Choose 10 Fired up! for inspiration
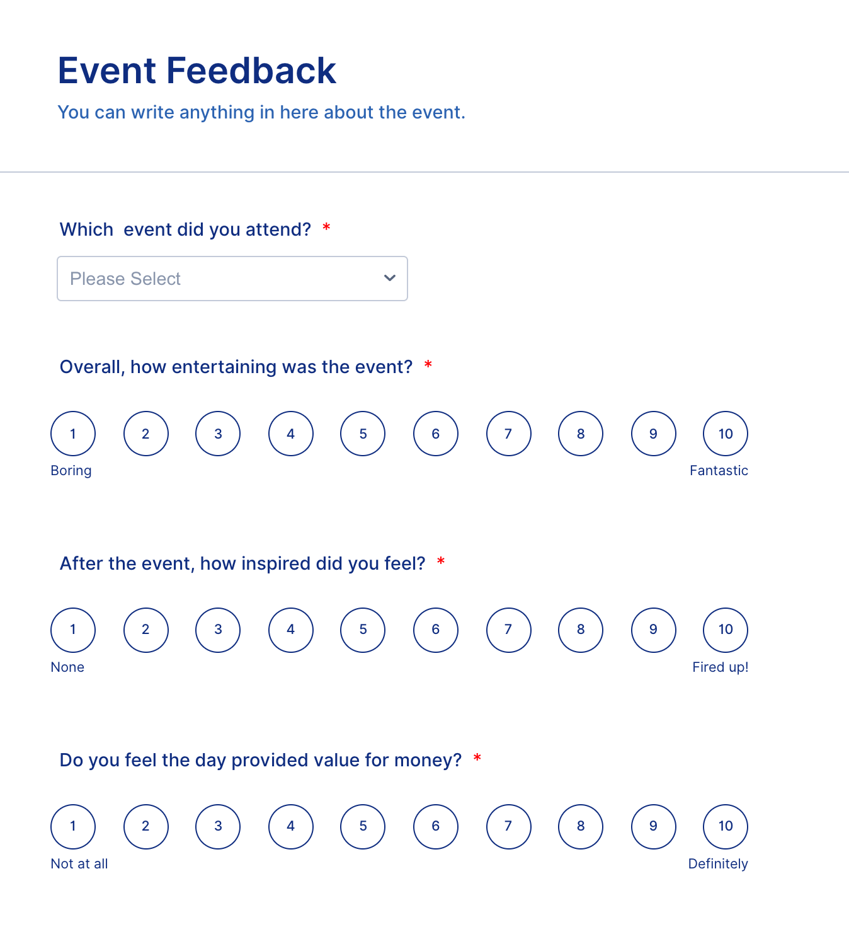 click(725, 630)
